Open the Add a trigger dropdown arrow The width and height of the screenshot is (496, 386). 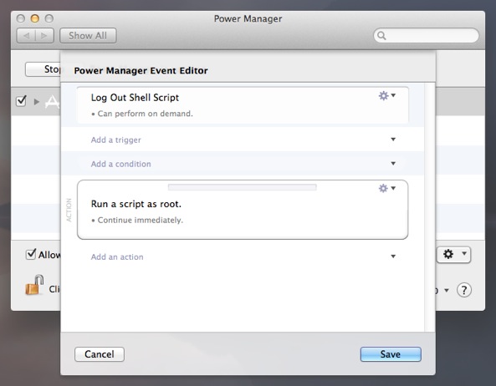(x=393, y=140)
